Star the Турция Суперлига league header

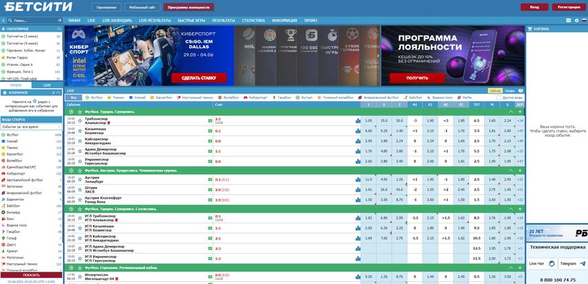[x=79, y=111]
